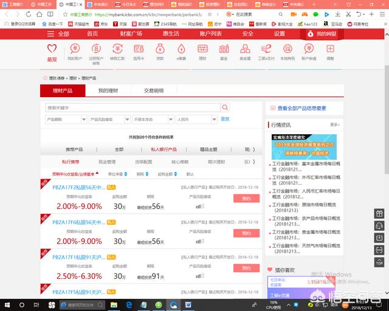Open the 产品风险等级 dropdown
This screenshot has width=389, height=311.
[x=109, y=119]
